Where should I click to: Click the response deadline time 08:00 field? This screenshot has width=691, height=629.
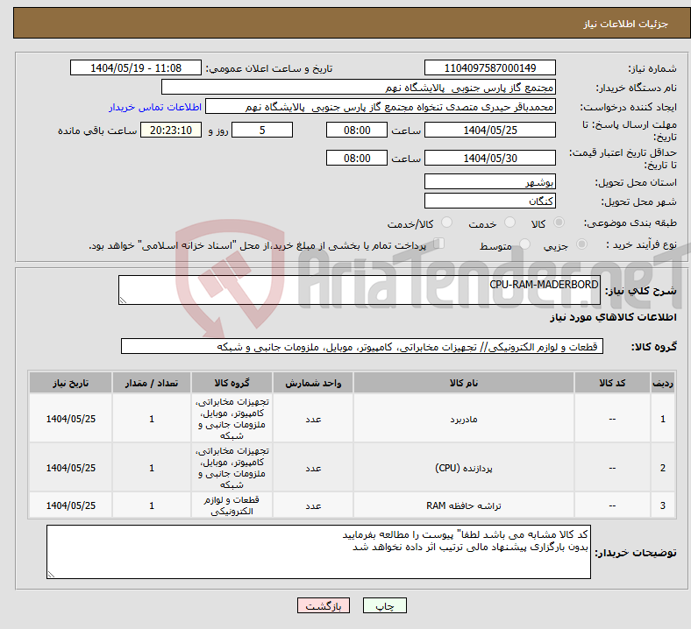[x=357, y=130]
